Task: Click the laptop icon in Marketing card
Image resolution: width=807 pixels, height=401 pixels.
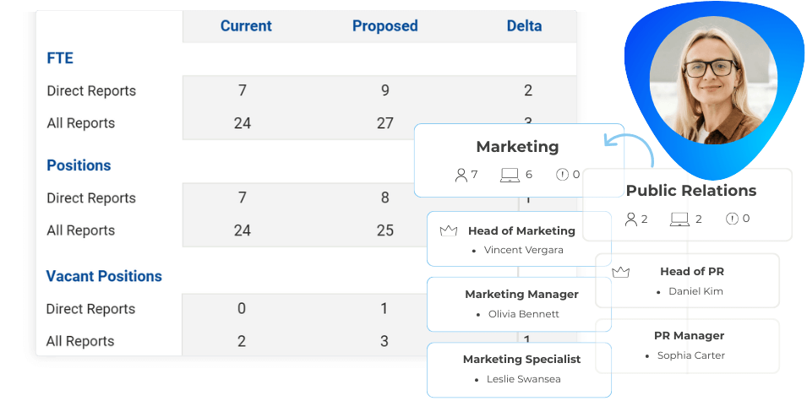Action: pyautogui.click(x=510, y=175)
